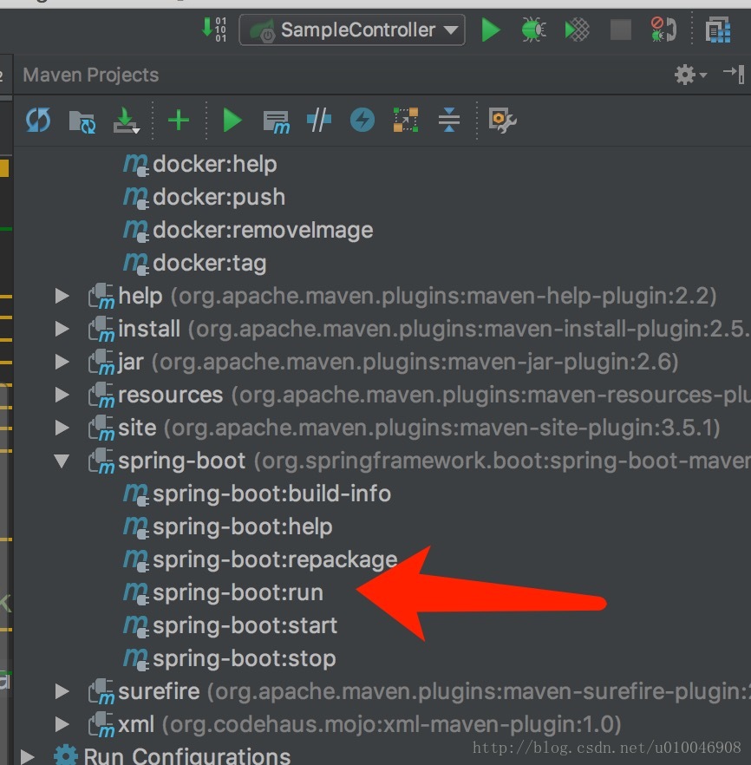Click resources plugin row label

(434, 395)
